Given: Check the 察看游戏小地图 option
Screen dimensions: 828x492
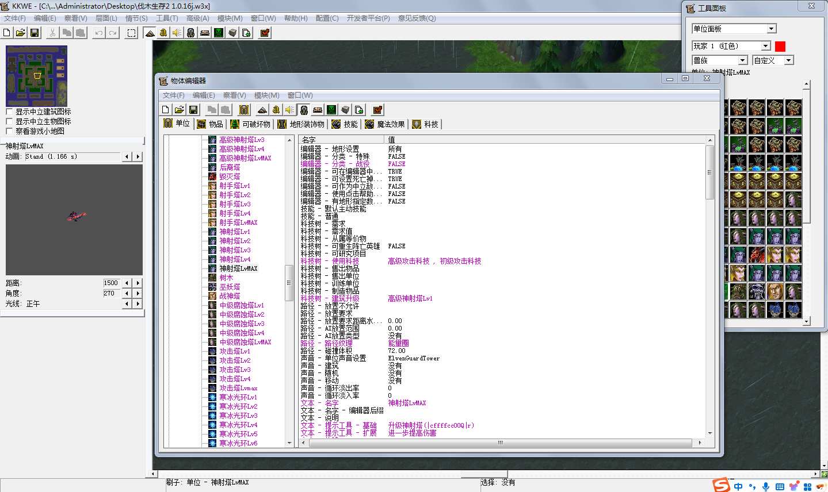Looking at the screenshot, I should click(x=9, y=131).
